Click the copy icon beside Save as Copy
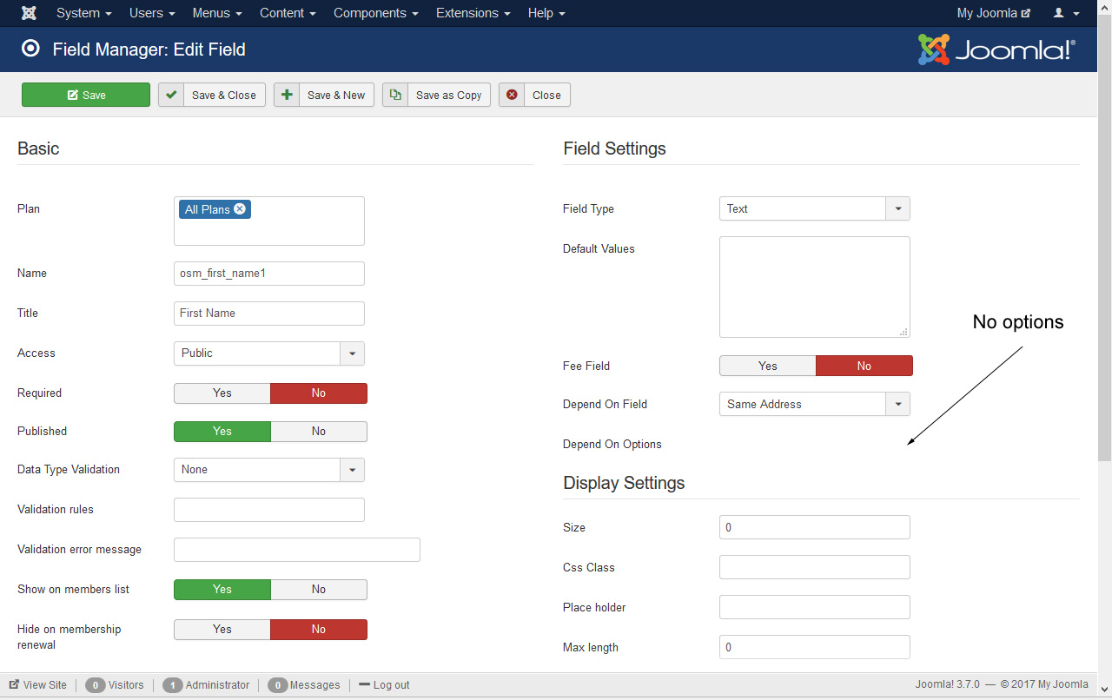 point(395,95)
